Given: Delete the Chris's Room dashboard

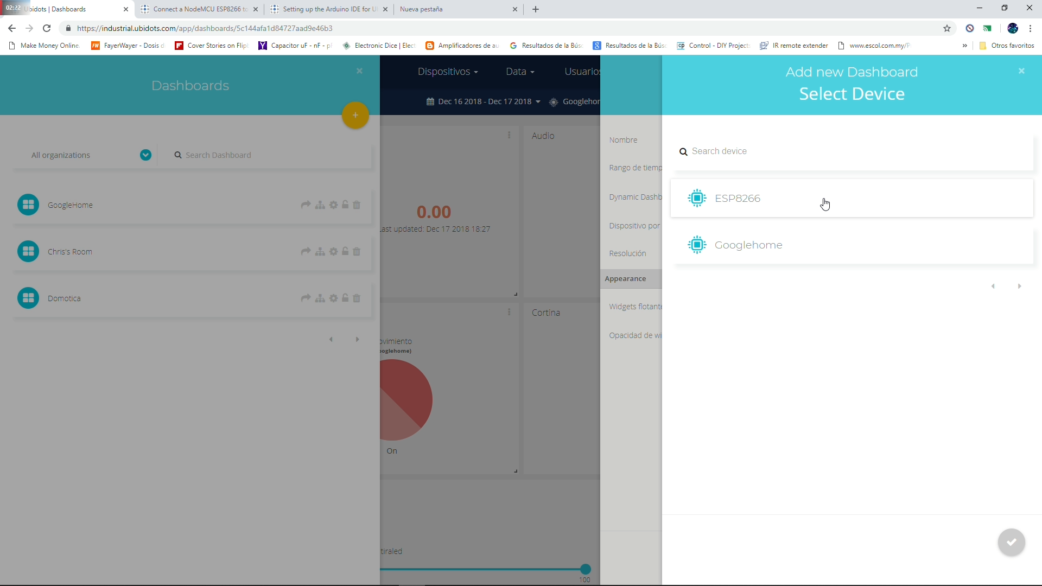Looking at the screenshot, I should coord(357,252).
